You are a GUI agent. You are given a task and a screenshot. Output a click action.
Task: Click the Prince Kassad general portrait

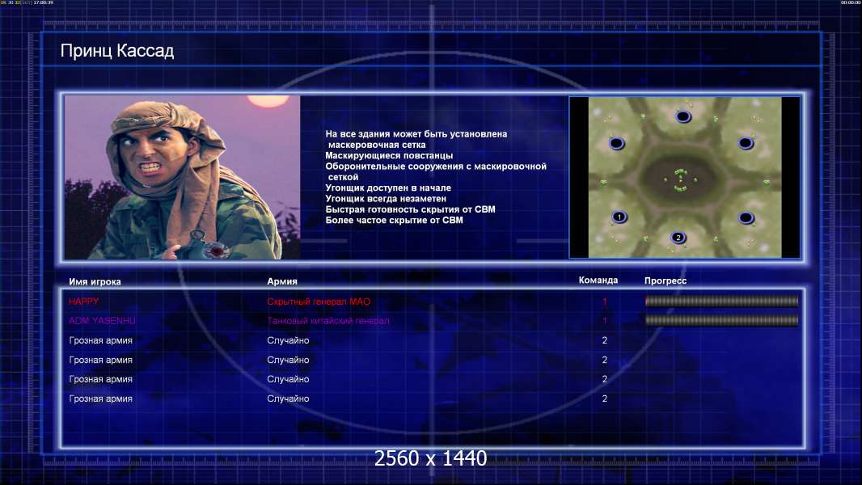pyautogui.click(x=183, y=177)
